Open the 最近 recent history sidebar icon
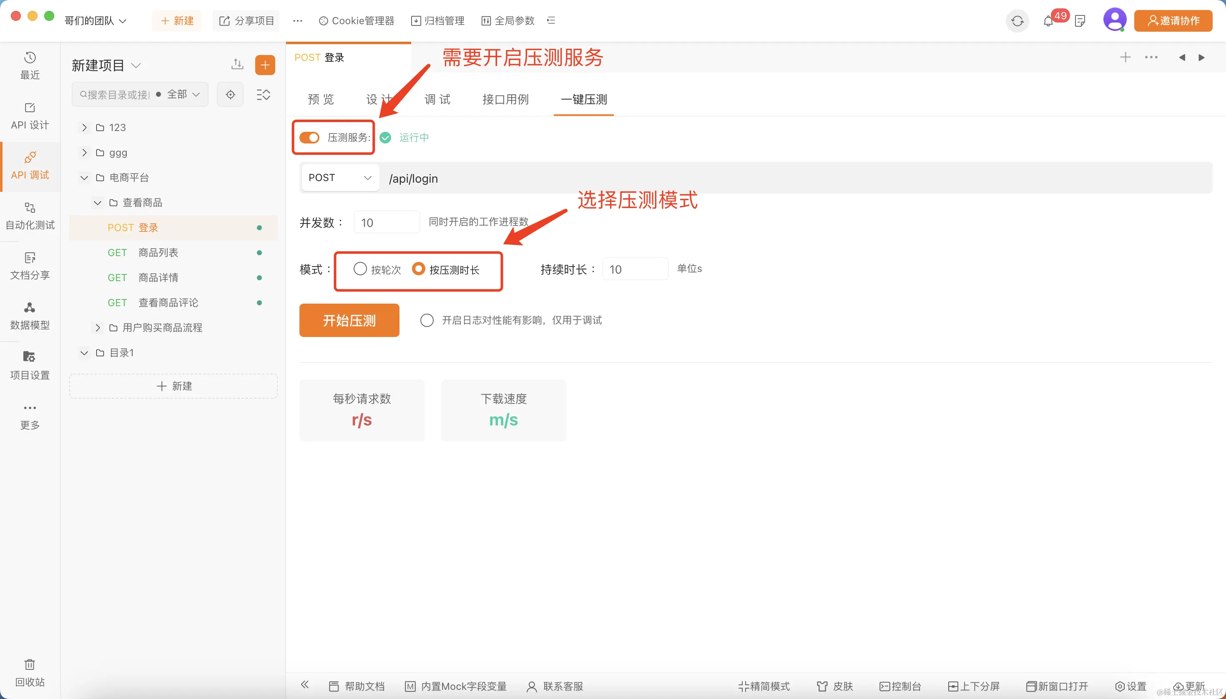 tap(30, 65)
